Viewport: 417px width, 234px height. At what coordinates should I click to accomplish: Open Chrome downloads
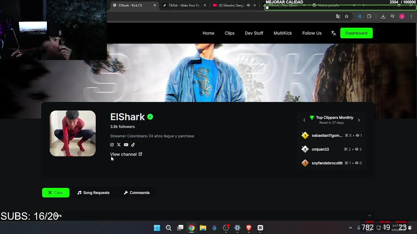[383, 16]
